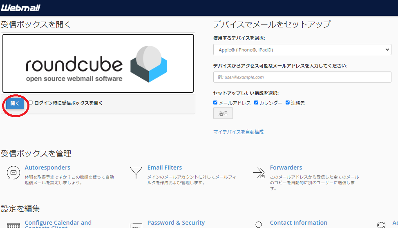The height and width of the screenshot is (228, 398).
Task: Go to Email Filters link
Action: 165,168
